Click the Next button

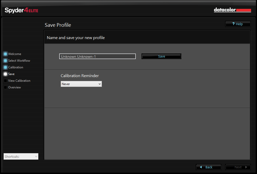pos(238,167)
